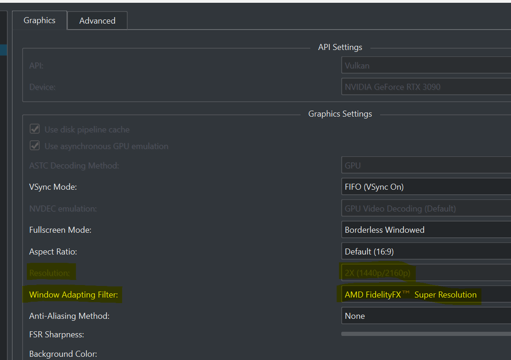Viewport: 511px width, 360px height.
Task: Open the Resolution 2X dropdown
Action: point(425,273)
